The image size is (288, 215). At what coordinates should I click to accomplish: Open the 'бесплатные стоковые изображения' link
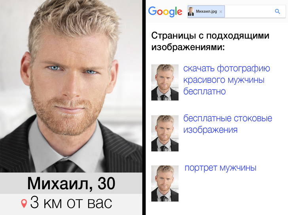click(x=227, y=124)
